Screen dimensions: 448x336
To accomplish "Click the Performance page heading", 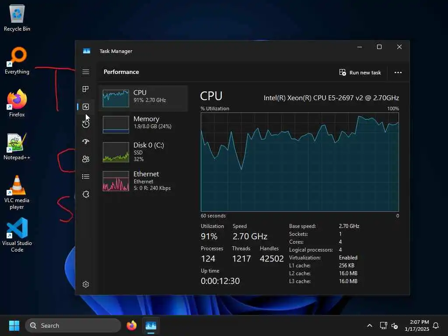I will coord(121,72).
